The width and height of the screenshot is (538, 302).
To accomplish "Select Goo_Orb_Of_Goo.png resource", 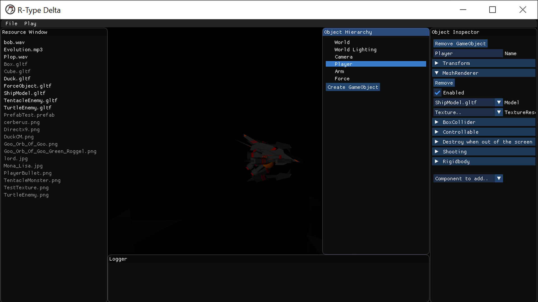I will click(x=31, y=144).
